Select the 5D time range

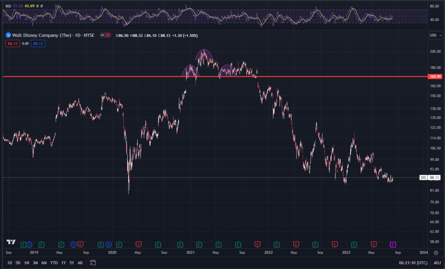18,263
